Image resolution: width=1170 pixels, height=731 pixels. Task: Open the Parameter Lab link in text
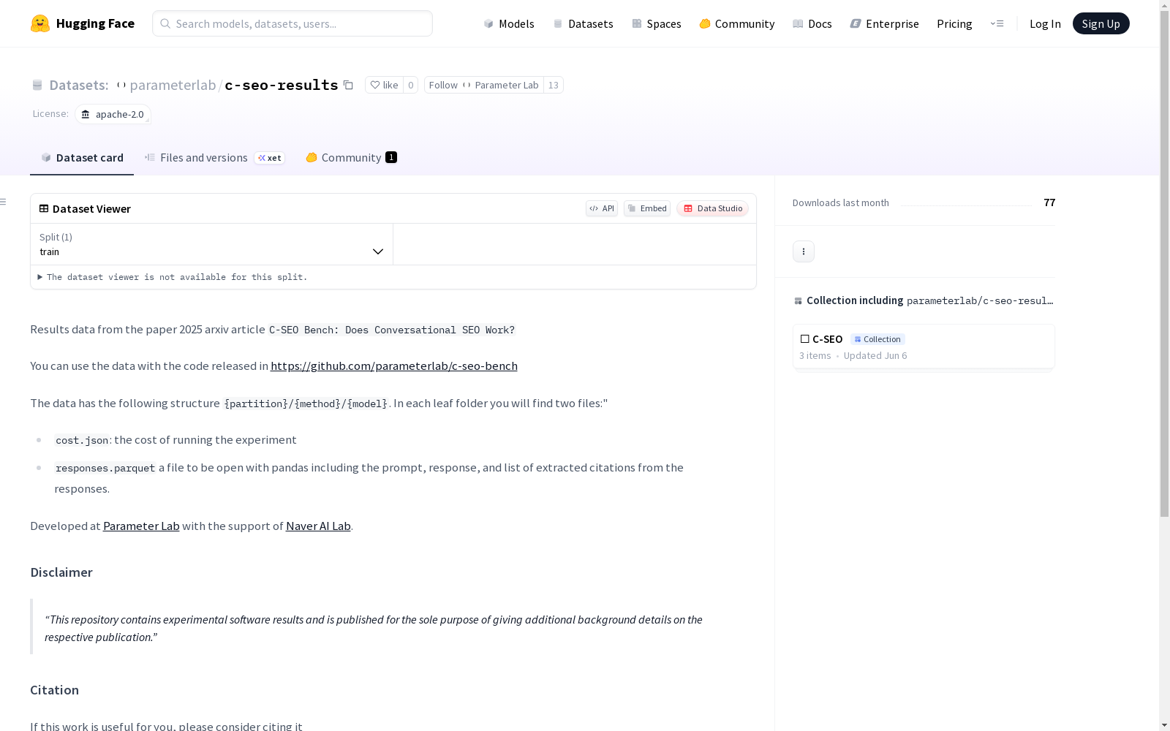pyautogui.click(x=141, y=526)
